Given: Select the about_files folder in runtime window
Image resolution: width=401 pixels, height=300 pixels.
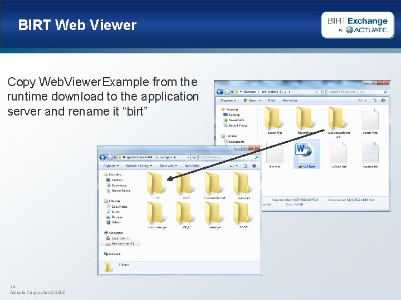Looking at the screenshot, I should pos(275,121).
